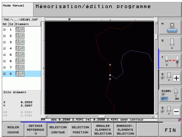Uncheck the NC checkbox for element 3

pyautogui.click(x=4, y=42)
